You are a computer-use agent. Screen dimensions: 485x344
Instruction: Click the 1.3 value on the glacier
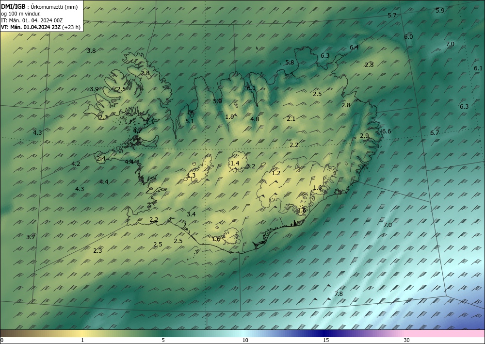[192, 176]
